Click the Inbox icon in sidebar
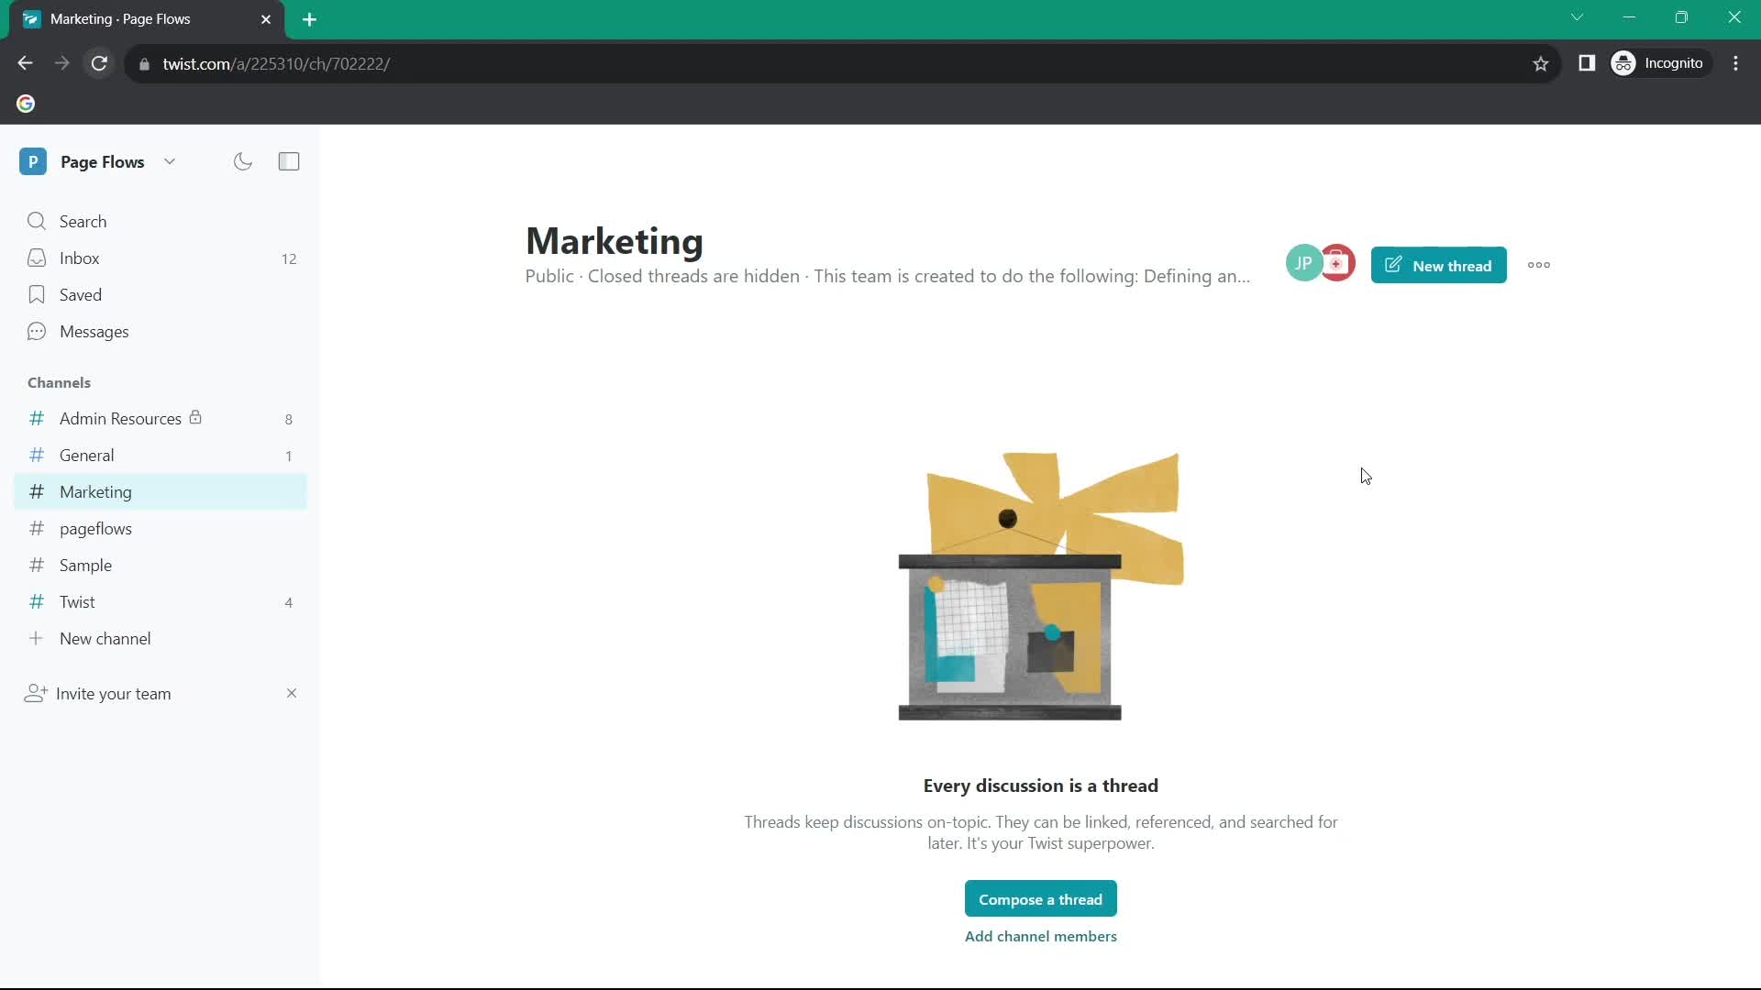Screen dimensions: 1761x990 click(37, 258)
